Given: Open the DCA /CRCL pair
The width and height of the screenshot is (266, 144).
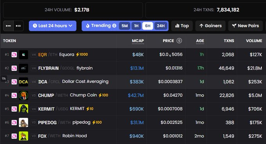Looking at the screenshot, I should tap(49, 82).
